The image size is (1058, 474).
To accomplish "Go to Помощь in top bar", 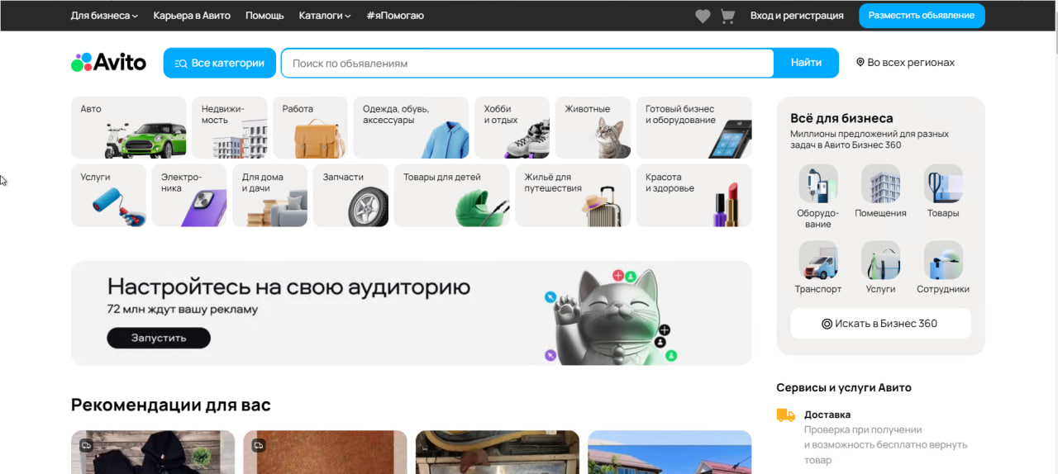I will tap(264, 16).
